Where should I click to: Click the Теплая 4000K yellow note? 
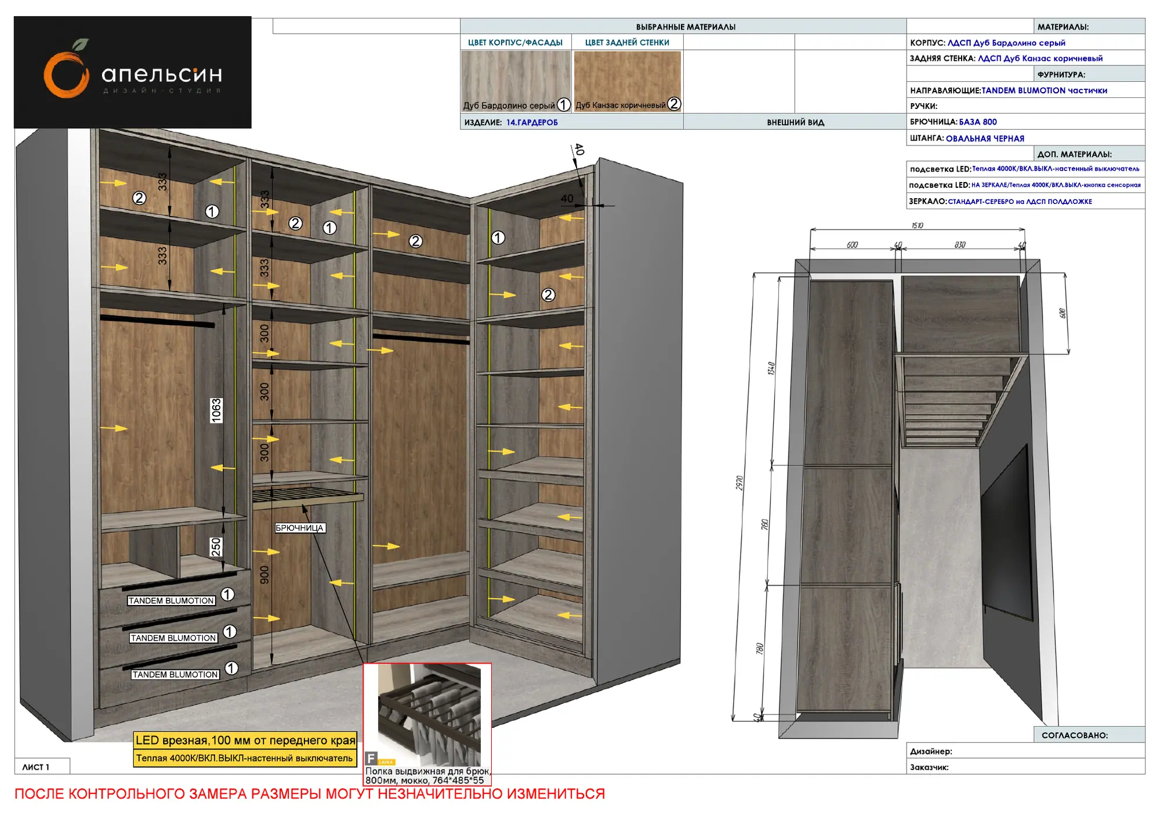[244, 758]
